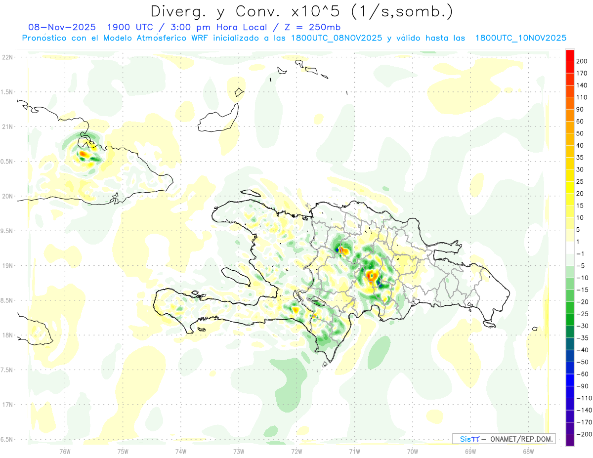Click the valid-until time "1800UTC_10NOV2025"

(x=521, y=38)
